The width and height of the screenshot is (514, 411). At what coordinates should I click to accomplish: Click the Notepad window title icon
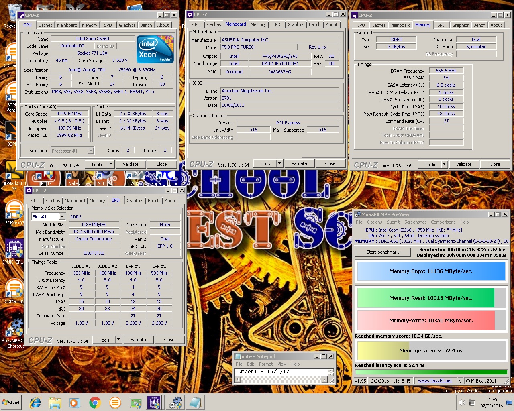click(237, 356)
